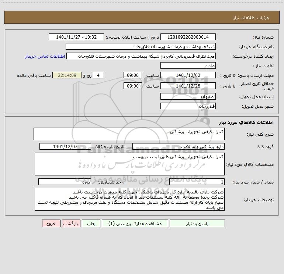Click the پاسخ به نیاز button
This screenshot has width=284, height=274.
click(197, 223)
